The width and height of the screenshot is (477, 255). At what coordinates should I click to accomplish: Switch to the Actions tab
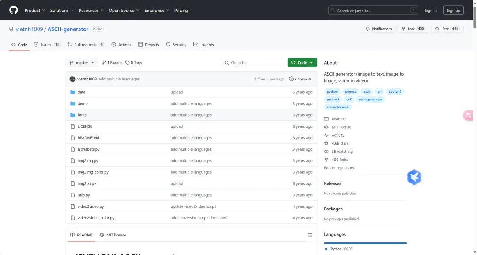tap(121, 45)
